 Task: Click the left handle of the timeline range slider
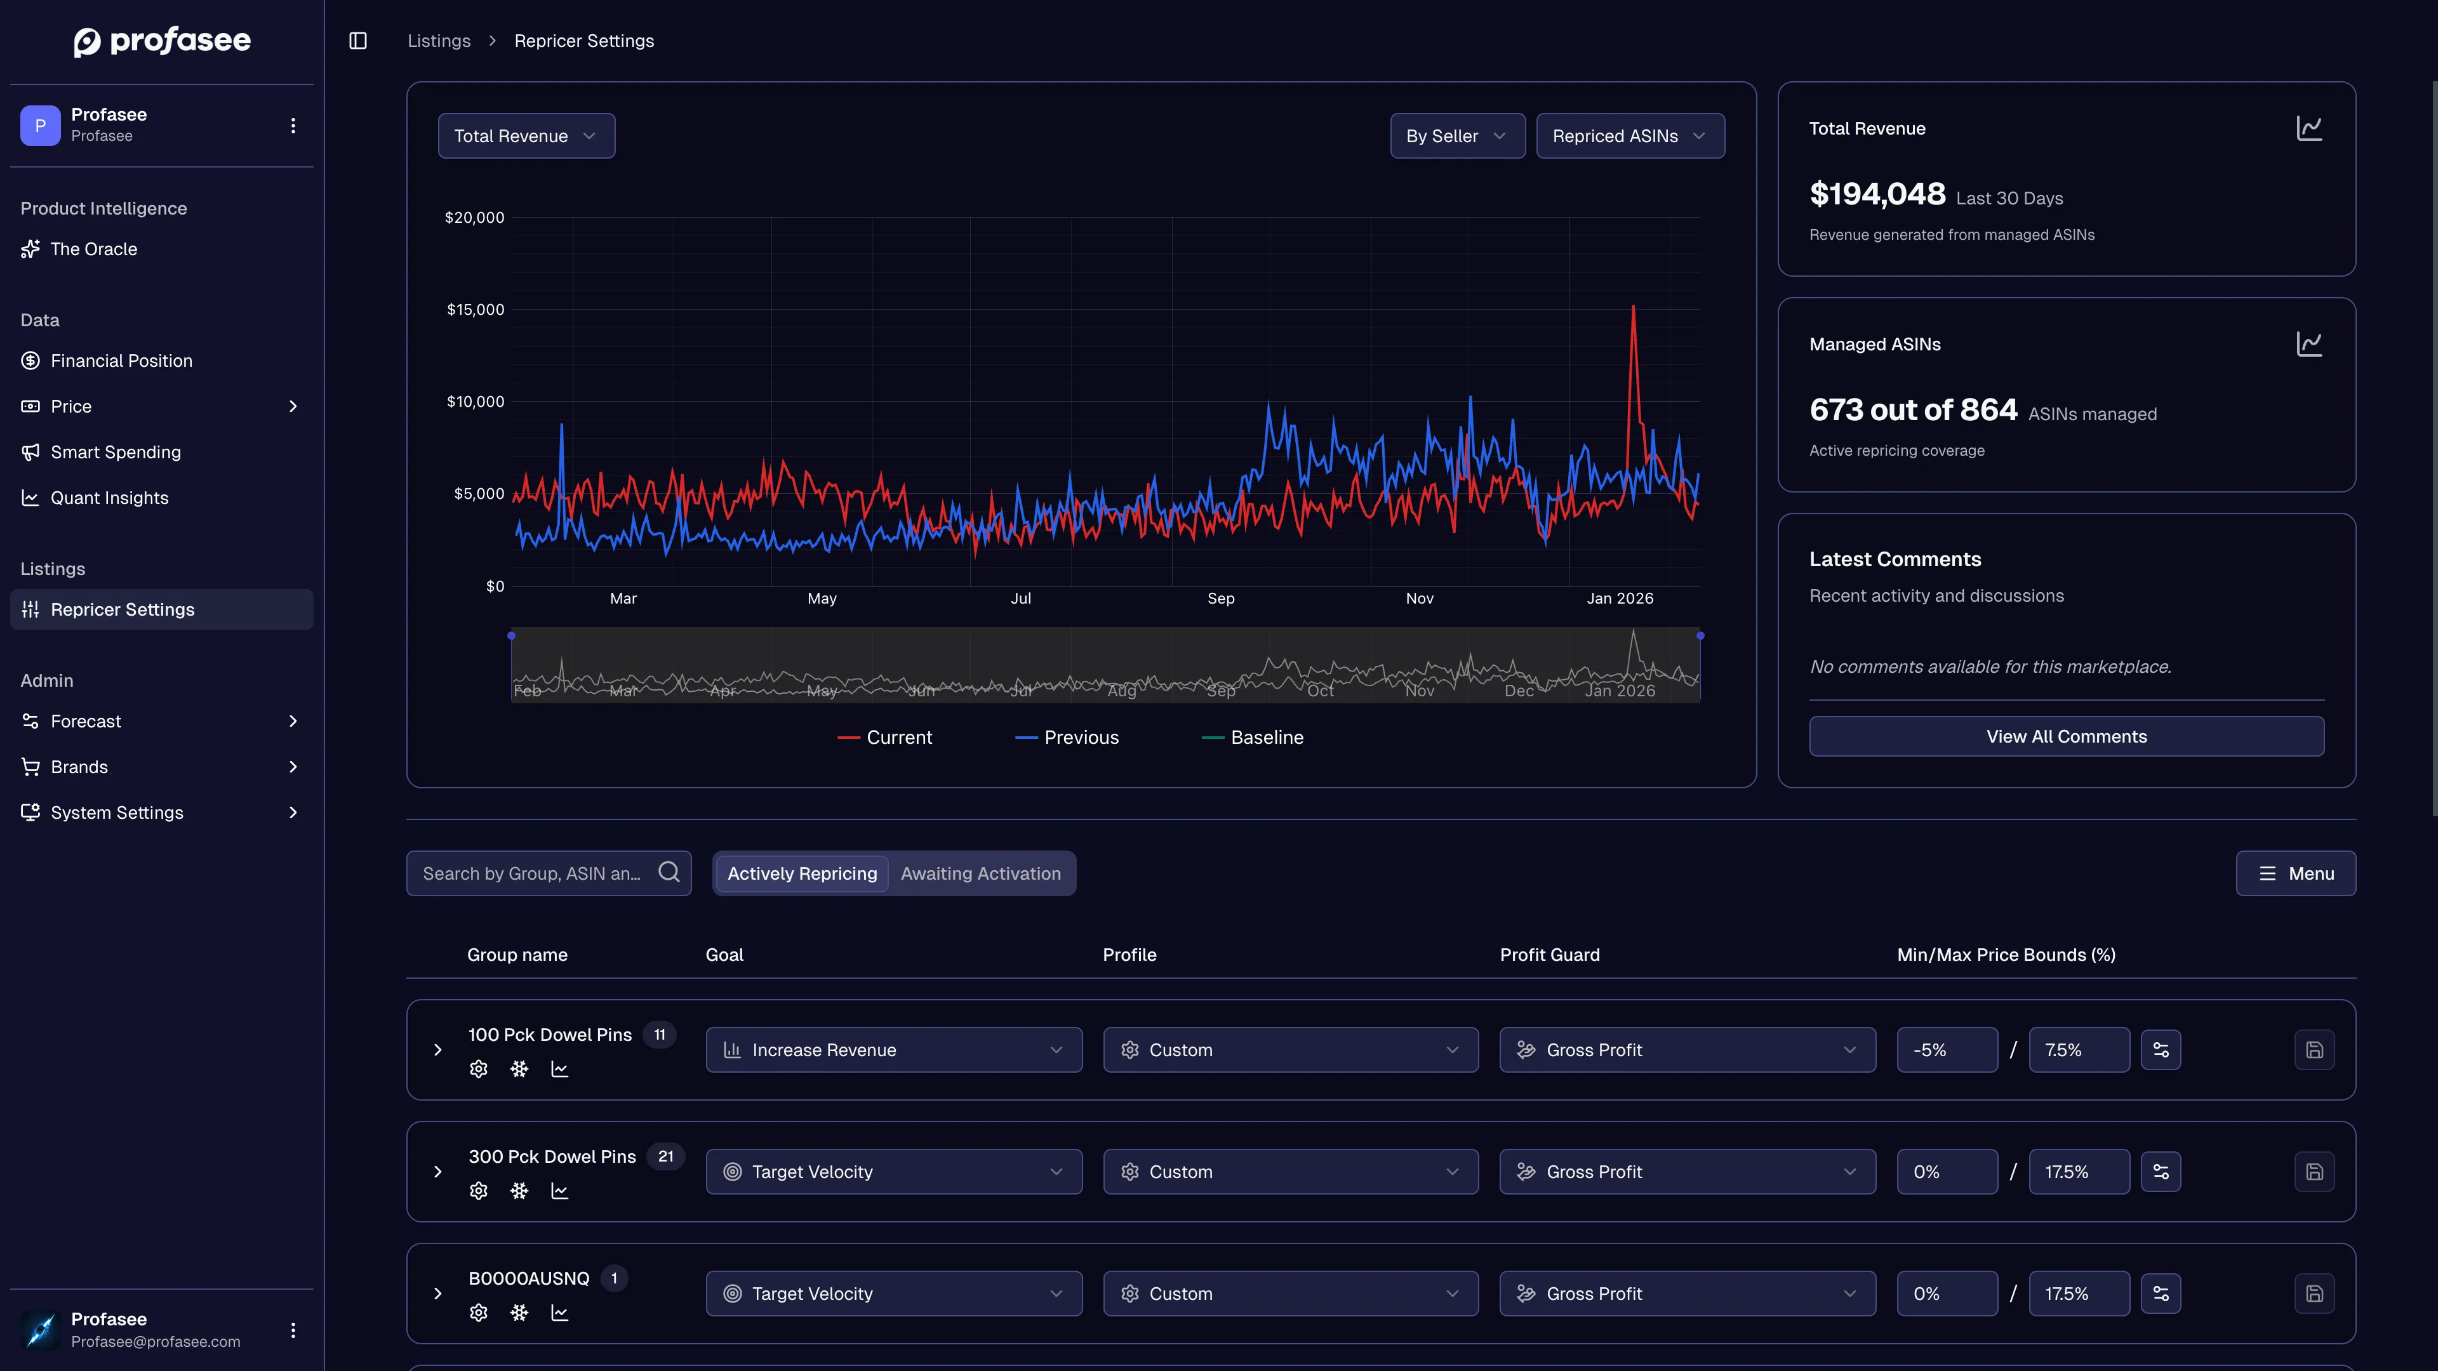pyautogui.click(x=511, y=636)
